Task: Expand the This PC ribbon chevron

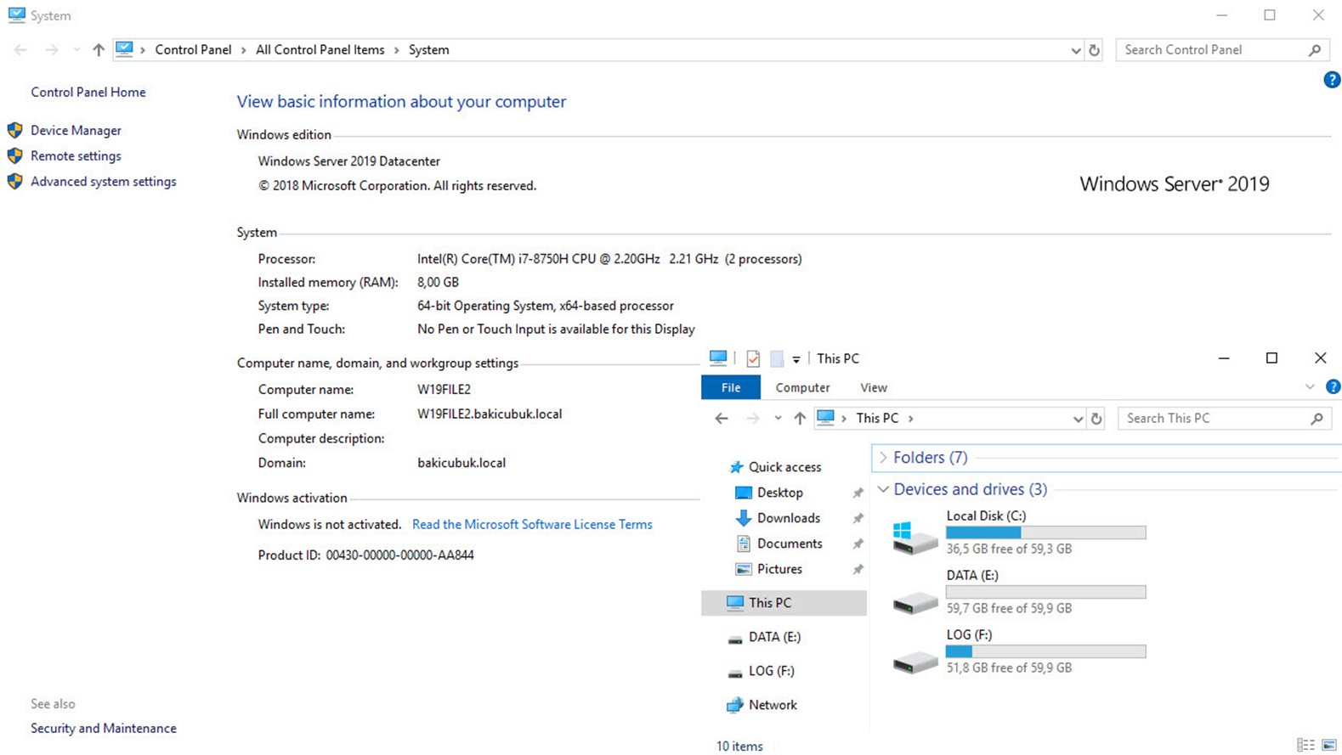Action: point(1309,387)
